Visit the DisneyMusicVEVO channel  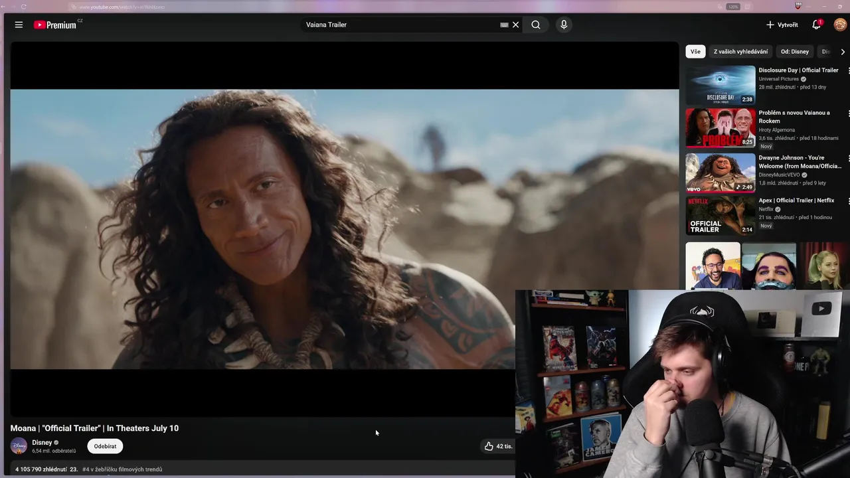[780, 175]
